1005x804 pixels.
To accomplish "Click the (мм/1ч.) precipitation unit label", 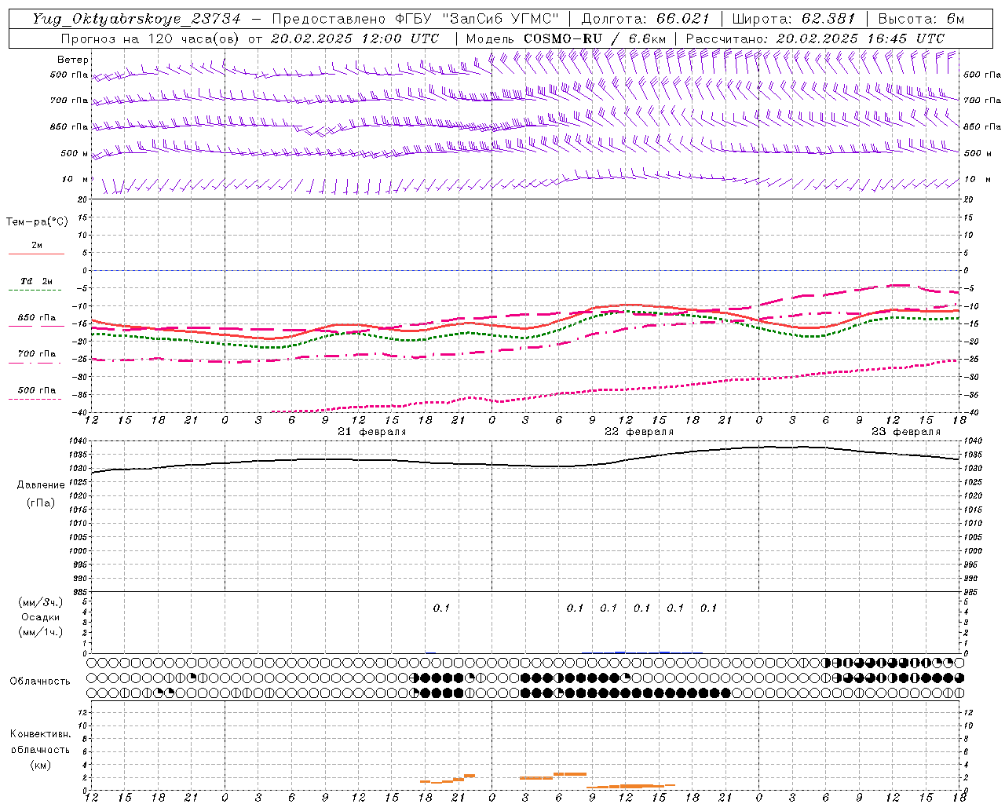I will coord(41,632).
